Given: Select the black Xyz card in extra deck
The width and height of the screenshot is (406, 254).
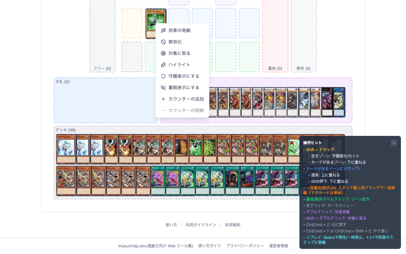Looking at the screenshot, I should click(x=327, y=102).
